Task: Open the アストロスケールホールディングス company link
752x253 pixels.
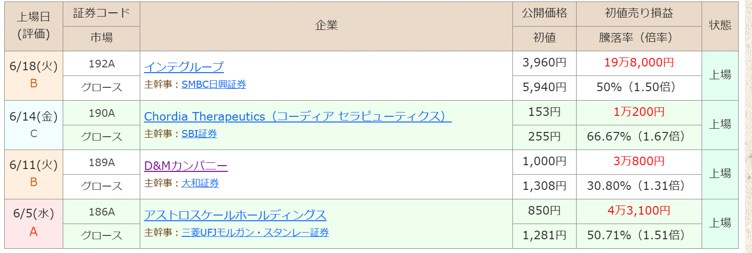Action: [235, 215]
